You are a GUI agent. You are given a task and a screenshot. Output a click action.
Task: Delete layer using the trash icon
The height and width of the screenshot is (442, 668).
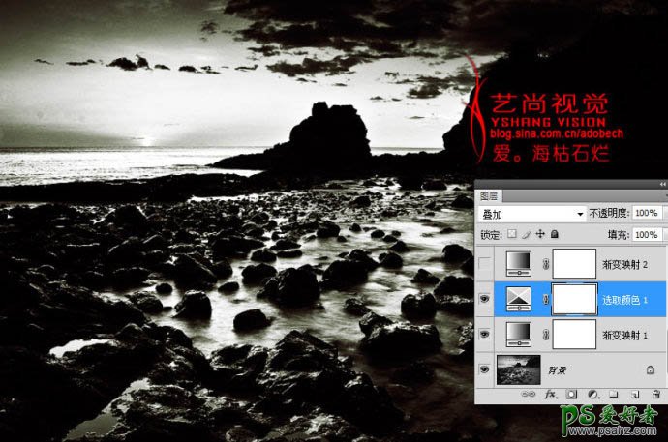(x=654, y=396)
